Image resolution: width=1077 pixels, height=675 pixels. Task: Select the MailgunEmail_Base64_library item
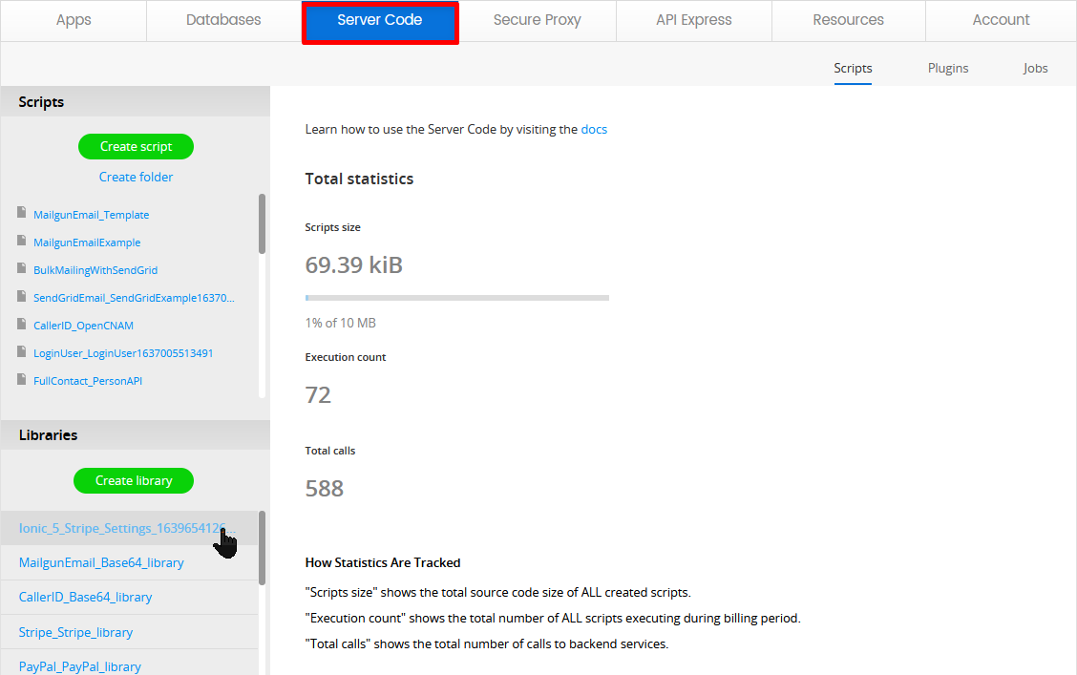(129, 563)
